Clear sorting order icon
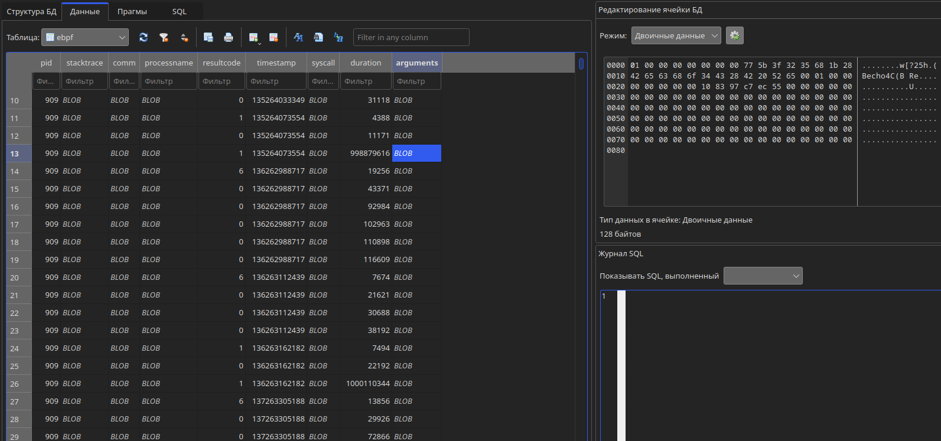The height and width of the screenshot is (441, 941). (x=184, y=37)
